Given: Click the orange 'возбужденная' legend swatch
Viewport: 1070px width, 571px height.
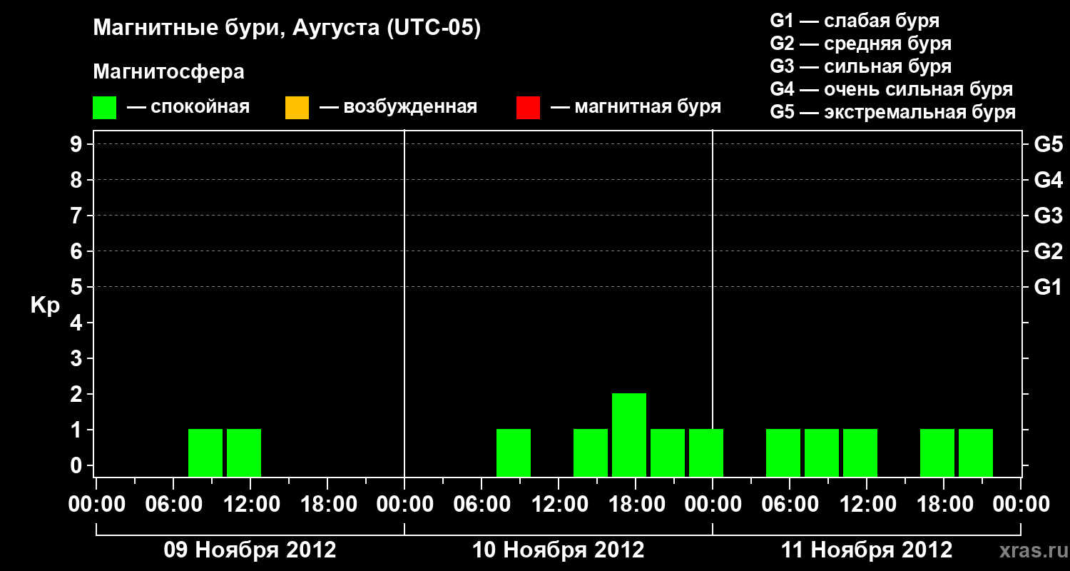Looking at the screenshot, I should point(297,108).
